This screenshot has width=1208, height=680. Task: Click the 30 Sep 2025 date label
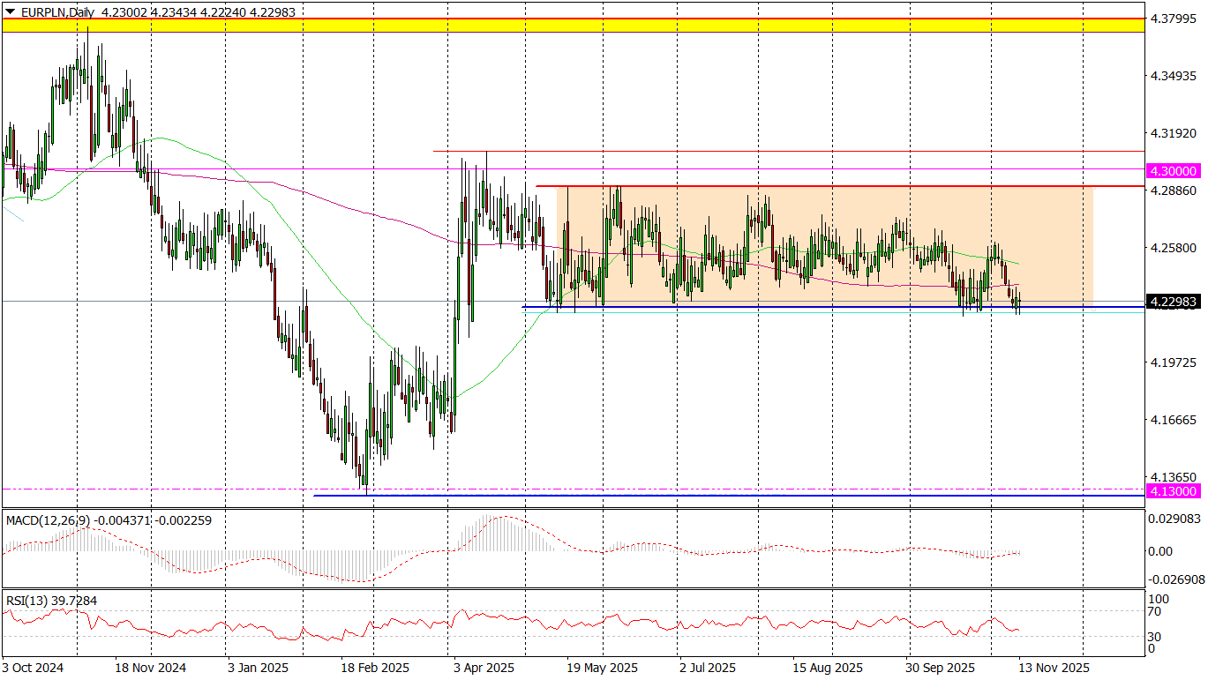(x=938, y=669)
